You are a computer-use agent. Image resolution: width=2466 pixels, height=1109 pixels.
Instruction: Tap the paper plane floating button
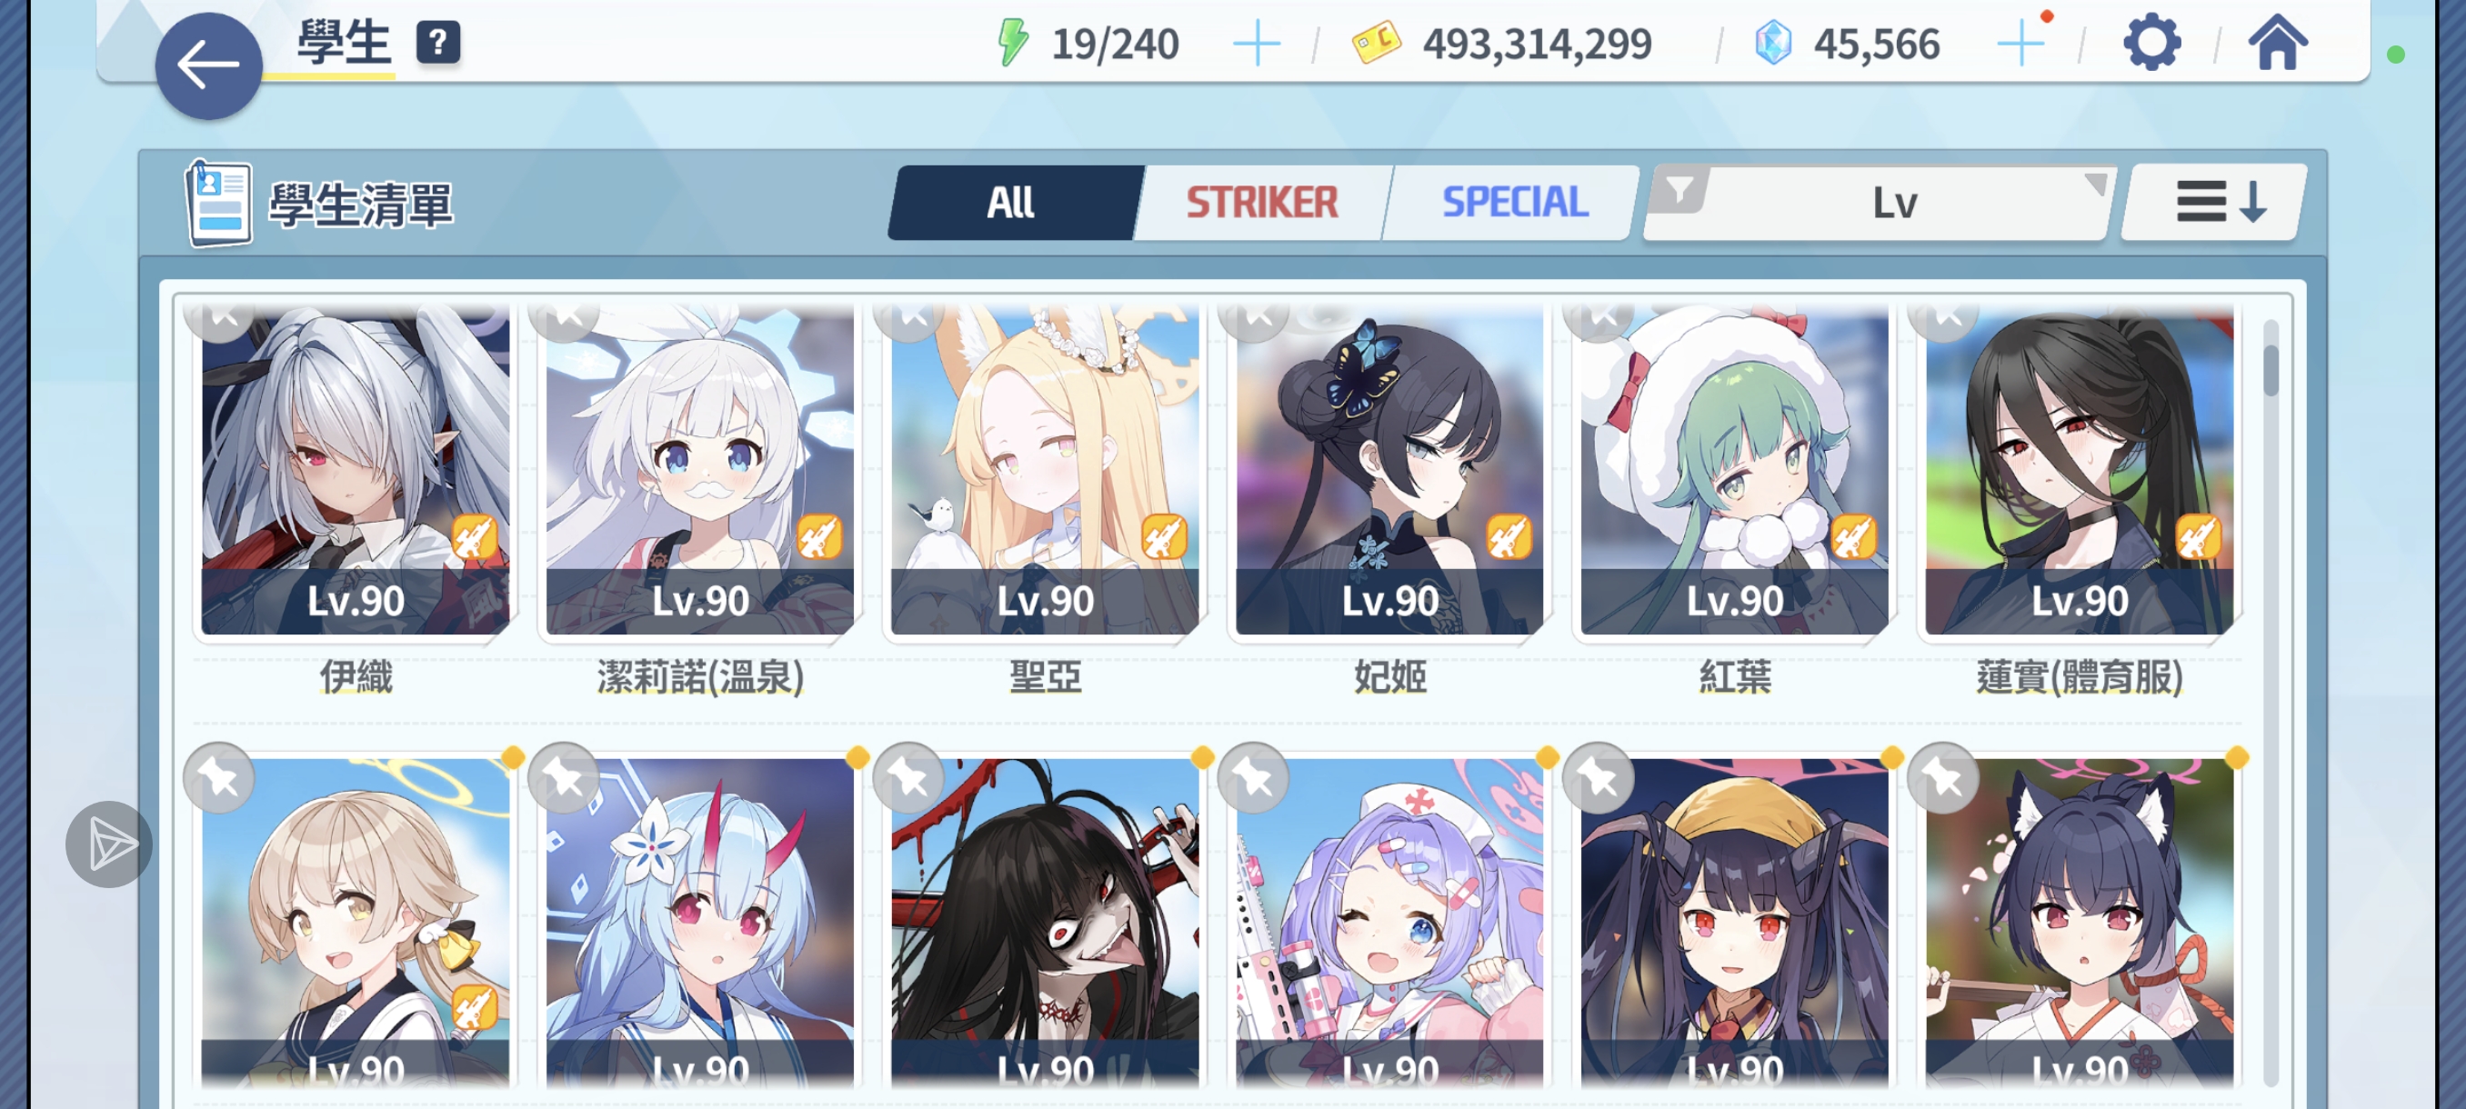(110, 844)
